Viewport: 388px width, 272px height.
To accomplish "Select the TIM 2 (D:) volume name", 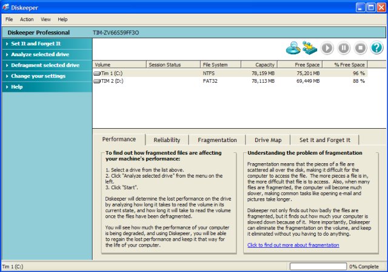I will [112, 81].
